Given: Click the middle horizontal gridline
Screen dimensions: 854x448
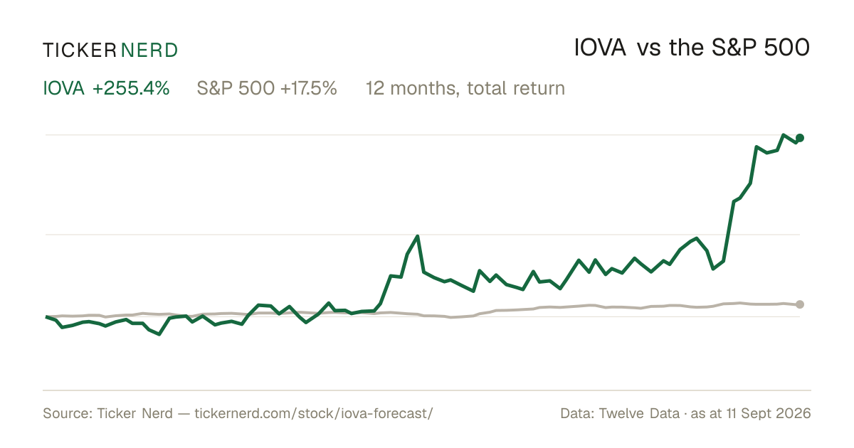Looking at the screenshot, I should point(423,234).
